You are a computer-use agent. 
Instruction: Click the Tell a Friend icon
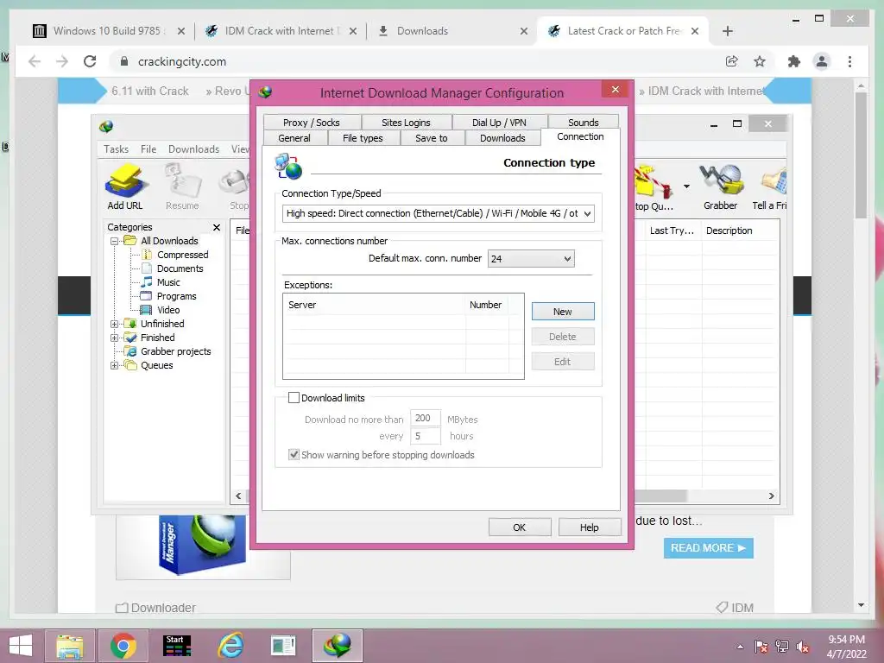pos(770,186)
